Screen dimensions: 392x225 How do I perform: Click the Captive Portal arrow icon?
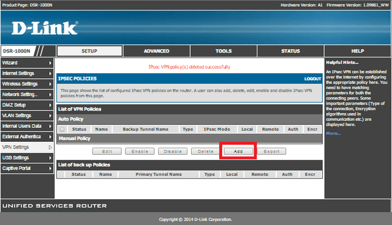click(50, 168)
